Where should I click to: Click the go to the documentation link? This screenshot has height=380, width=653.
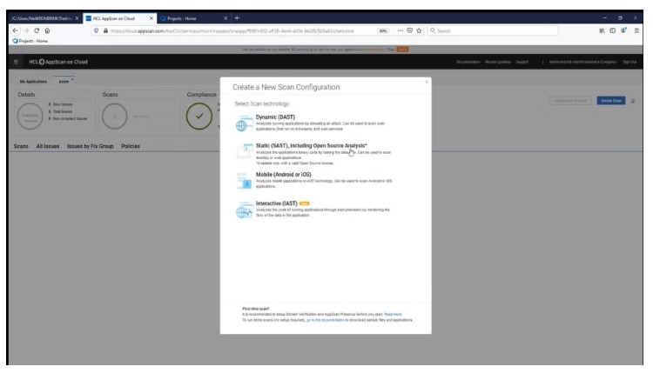tap(326, 321)
